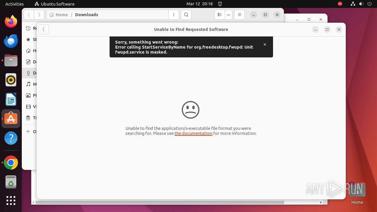Click the Files back navigation arrow
Screen dimensions: 377x212
[x=29, y=15]
